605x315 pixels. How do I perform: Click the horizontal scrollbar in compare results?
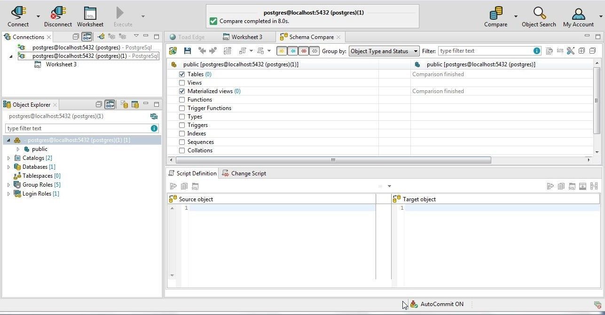coord(333,160)
